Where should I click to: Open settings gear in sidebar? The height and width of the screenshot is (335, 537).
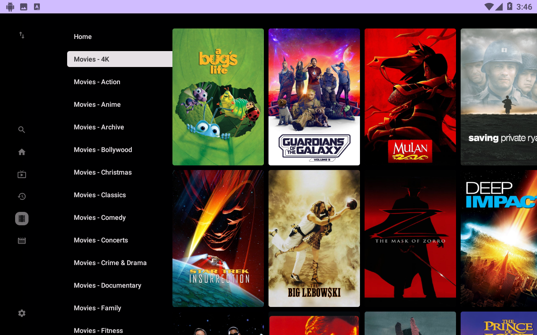22,313
